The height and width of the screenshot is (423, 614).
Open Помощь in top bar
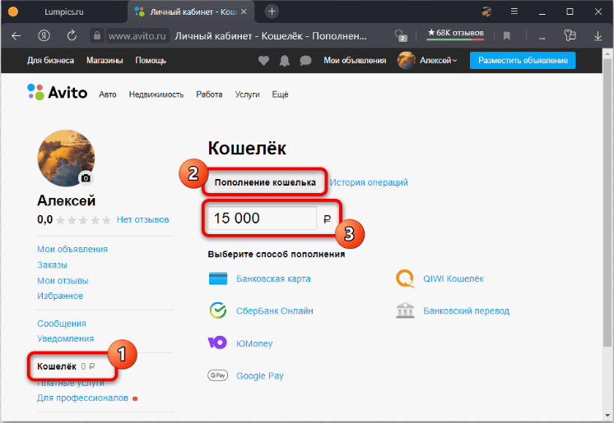point(151,61)
